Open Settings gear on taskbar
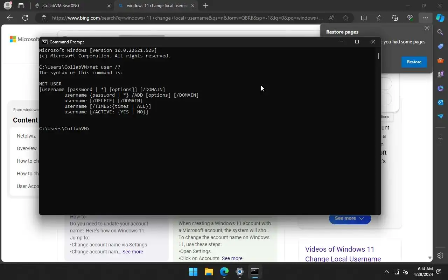The height and width of the screenshot is (280, 448). (240, 272)
